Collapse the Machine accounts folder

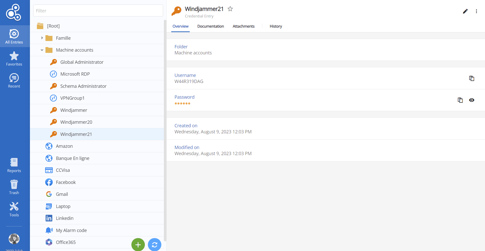[x=42, y=50]
